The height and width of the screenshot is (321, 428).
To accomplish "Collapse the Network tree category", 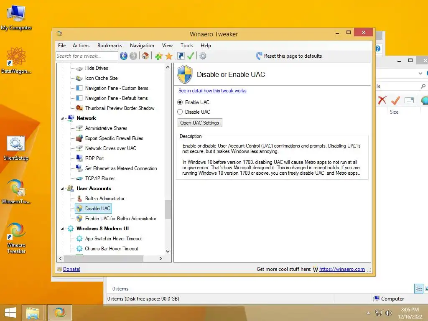I will pos(62,118).
